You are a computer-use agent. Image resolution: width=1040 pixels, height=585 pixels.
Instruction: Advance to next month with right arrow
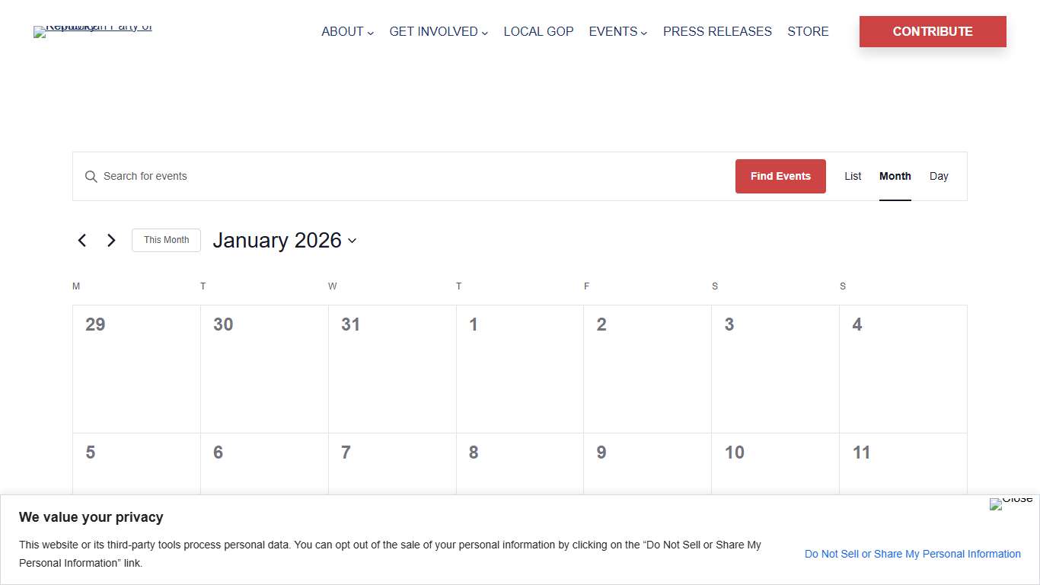(x=111, y=240)
